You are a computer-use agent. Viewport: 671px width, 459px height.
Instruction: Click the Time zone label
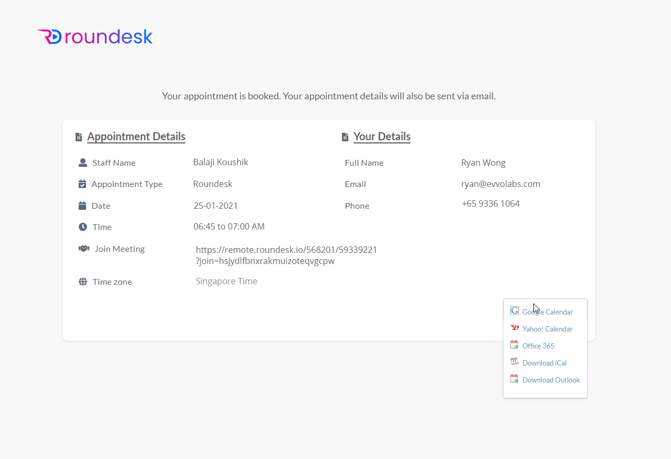112,282
